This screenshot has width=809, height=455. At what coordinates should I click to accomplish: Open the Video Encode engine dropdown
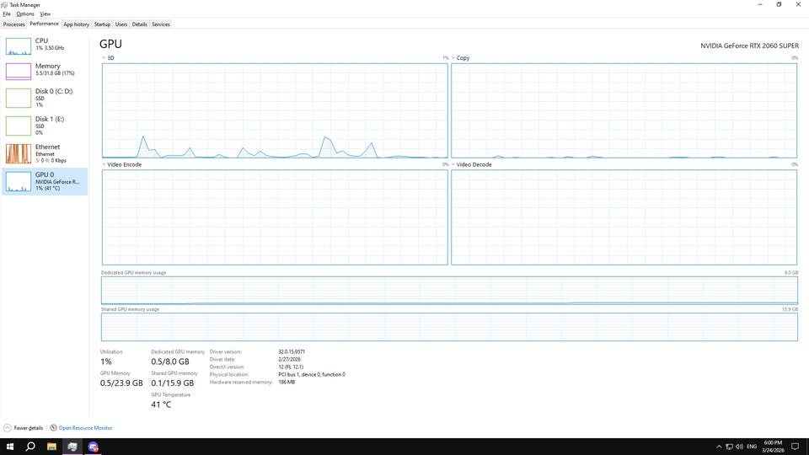click(x=121, y=164)
